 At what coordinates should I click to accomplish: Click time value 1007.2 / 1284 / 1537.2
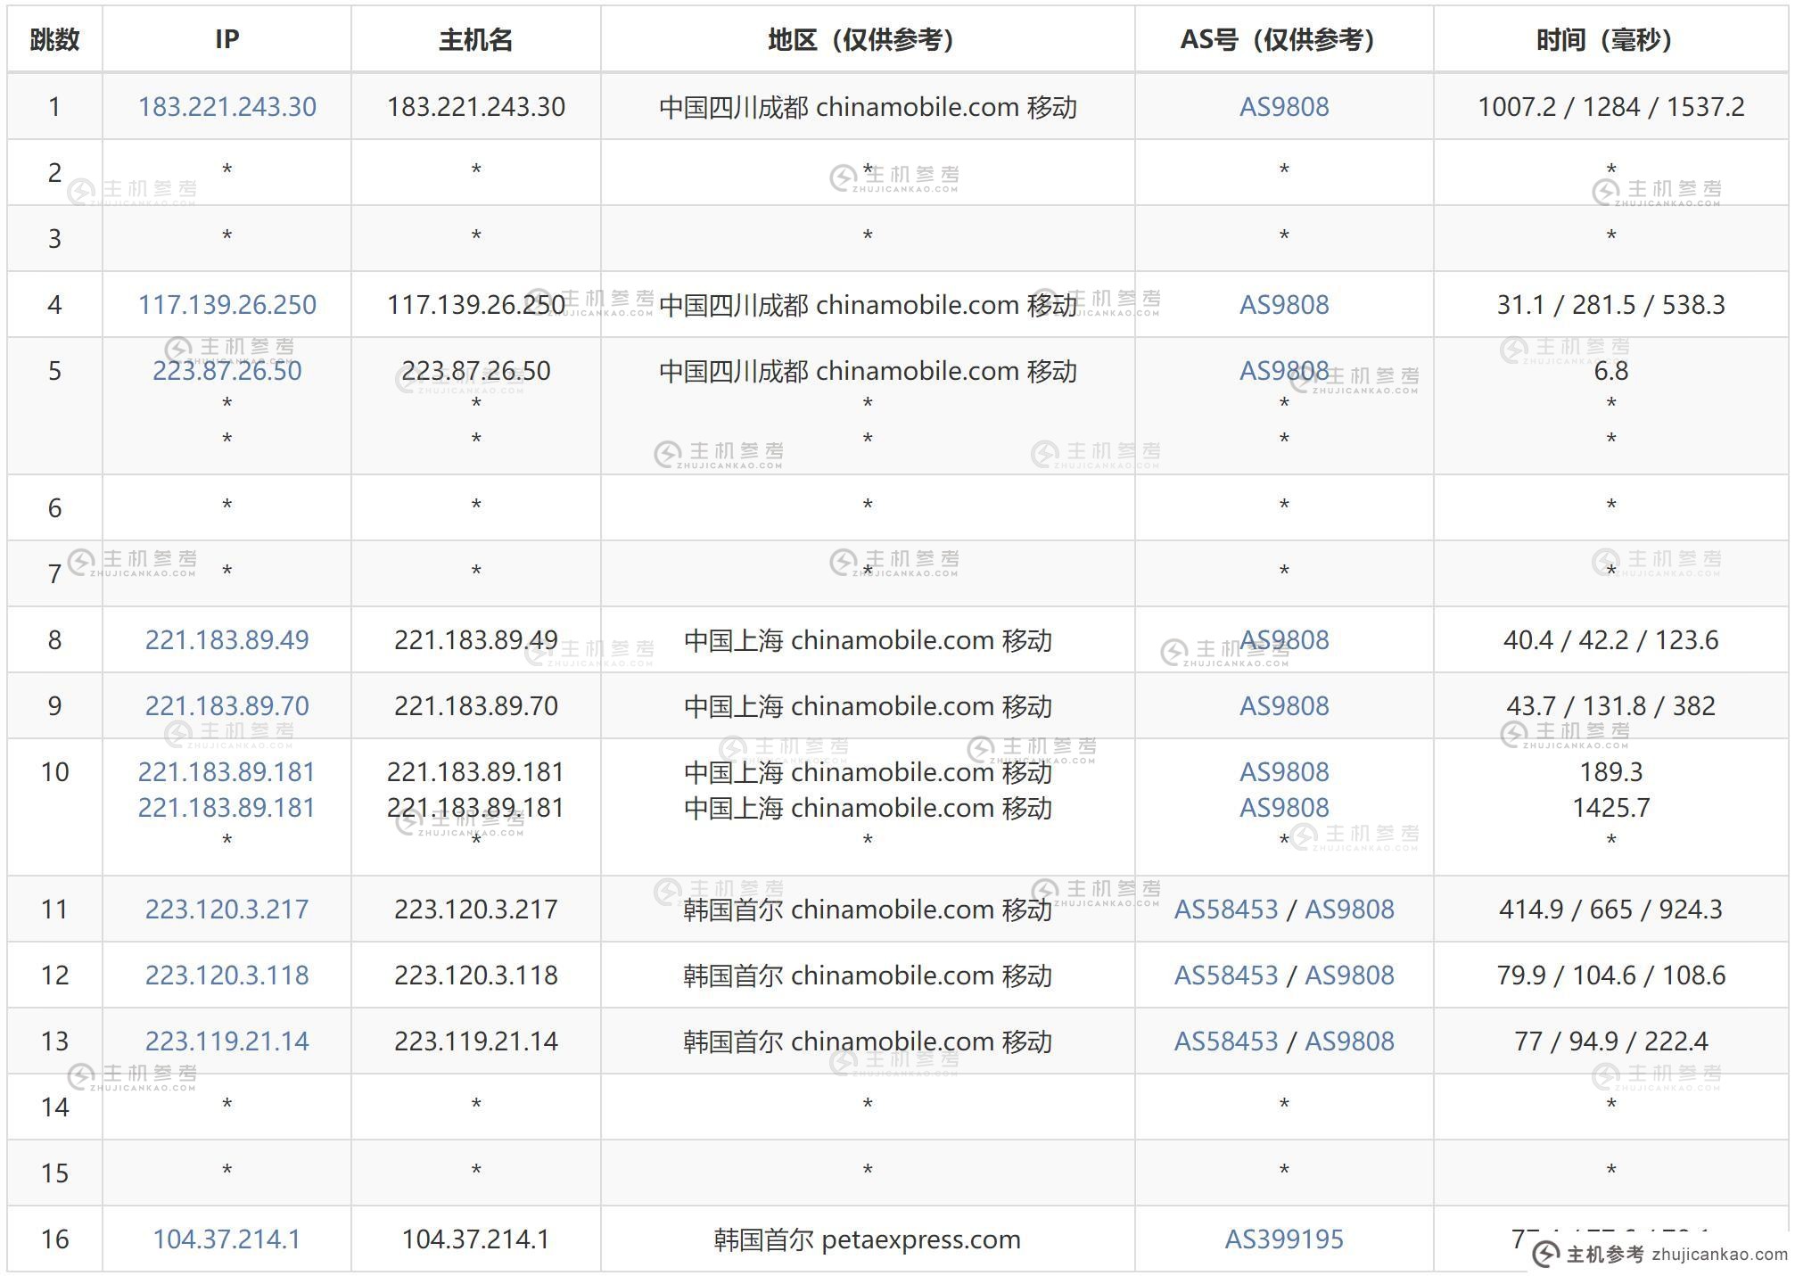point(1610,107)
